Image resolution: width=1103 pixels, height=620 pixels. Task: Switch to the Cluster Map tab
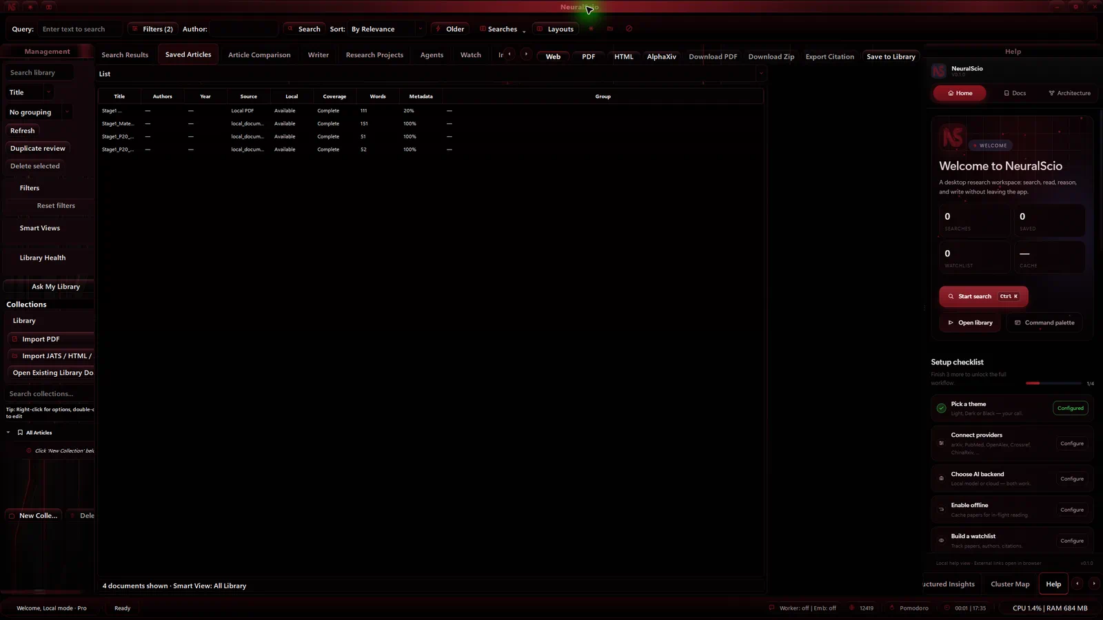1010,584
